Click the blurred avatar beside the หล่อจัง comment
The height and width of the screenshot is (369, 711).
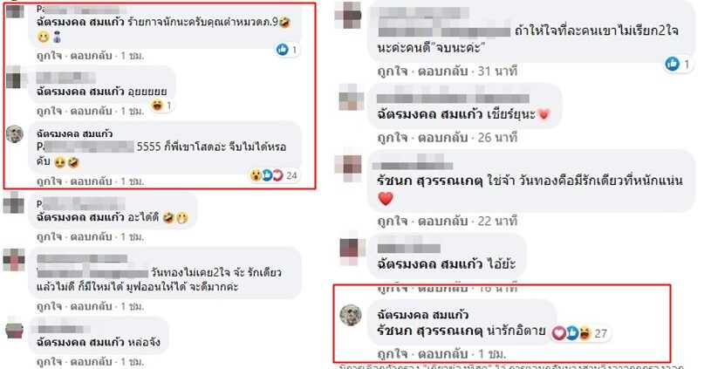(14, 329)
